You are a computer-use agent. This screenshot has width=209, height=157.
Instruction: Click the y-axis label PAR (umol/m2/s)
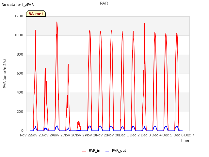click(x=5, y=74)
